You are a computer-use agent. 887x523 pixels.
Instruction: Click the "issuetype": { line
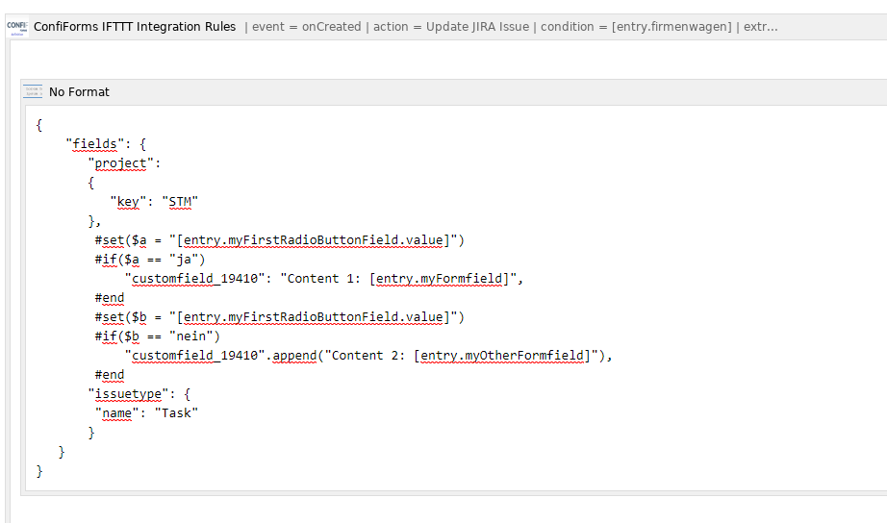click(x=139, y=394)
